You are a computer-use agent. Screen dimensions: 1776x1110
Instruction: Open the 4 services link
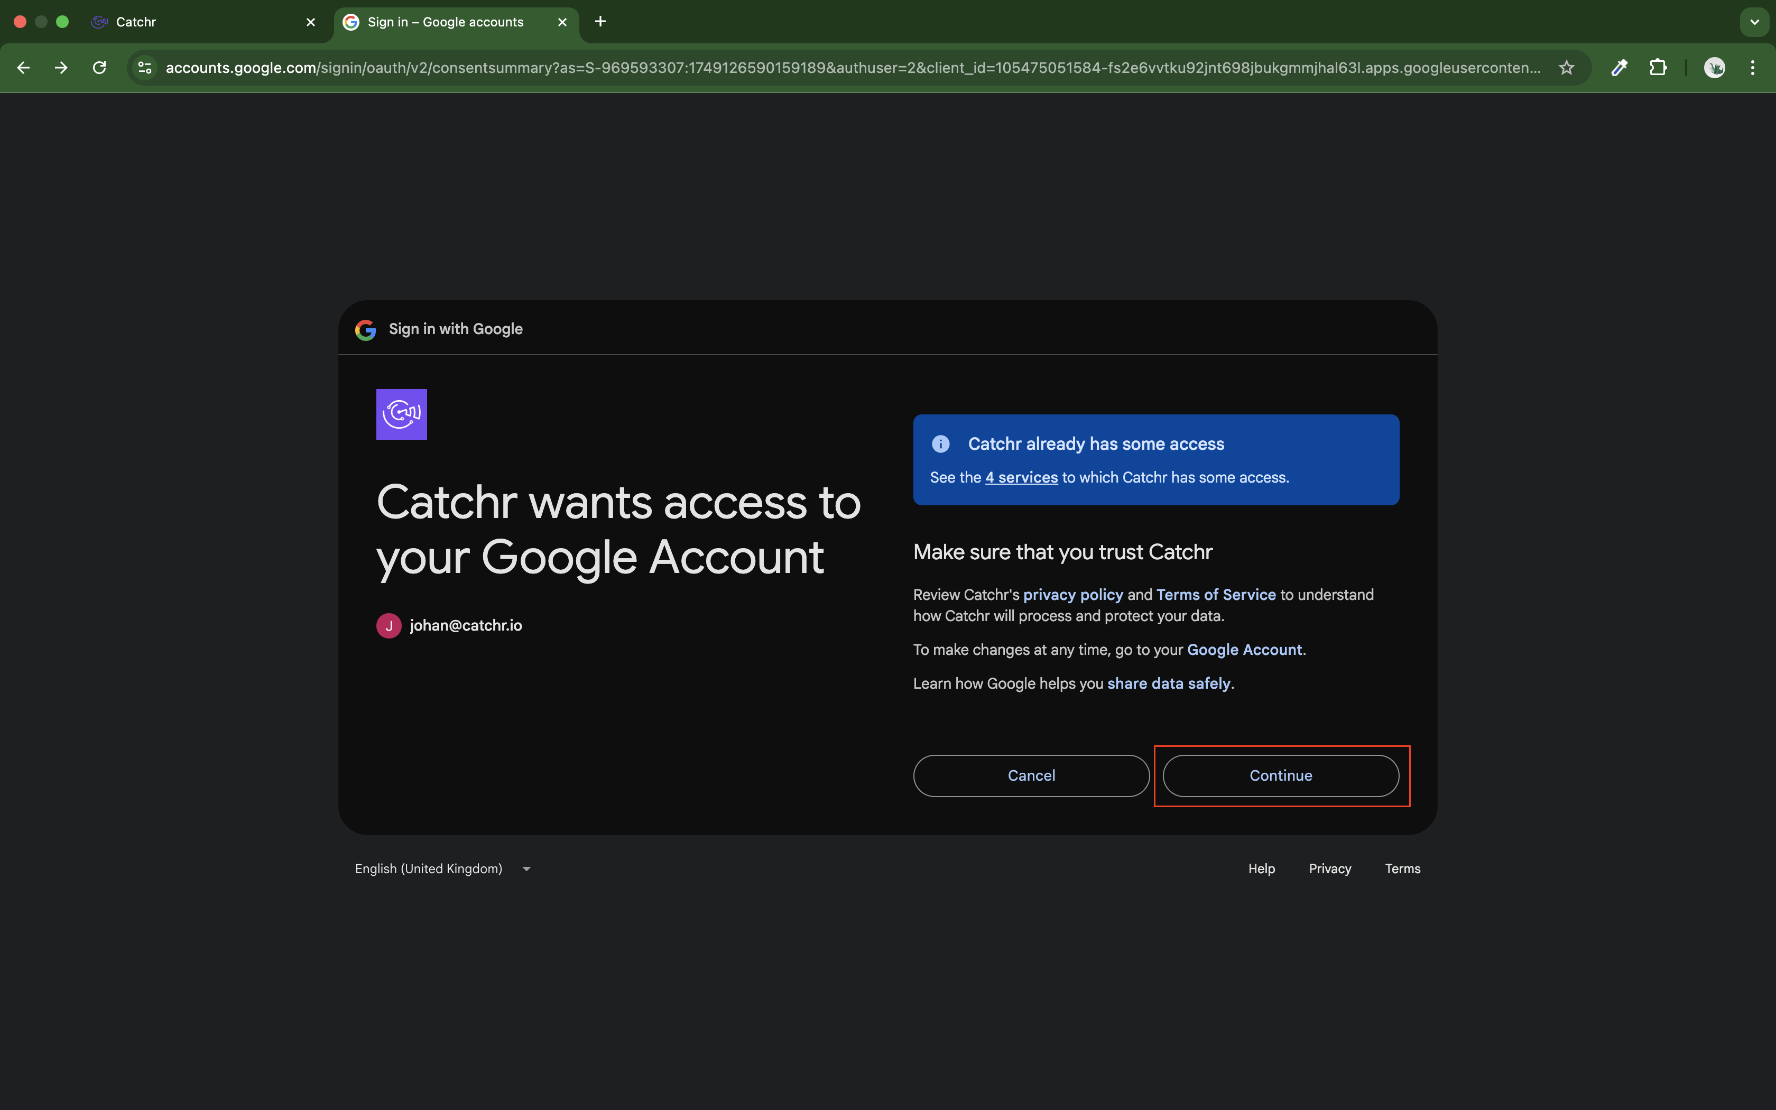point(1022,477)
